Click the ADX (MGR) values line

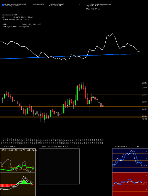pos(22,24)
